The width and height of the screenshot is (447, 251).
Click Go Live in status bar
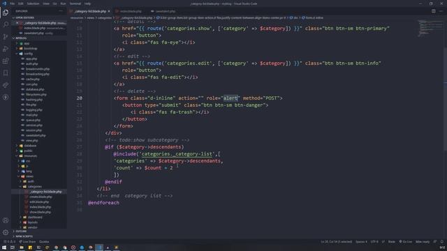405,242
